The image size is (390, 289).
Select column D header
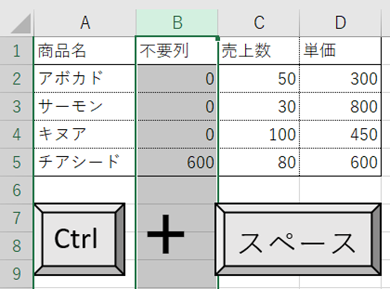point(340,23)
